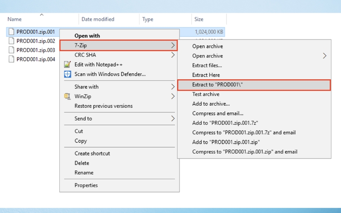Sort by Size column header
The image size is (341, 213).
tap(199, 19)
